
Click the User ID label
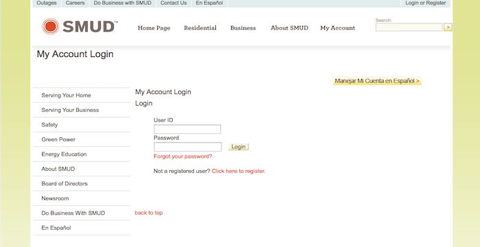click(163, 120)
